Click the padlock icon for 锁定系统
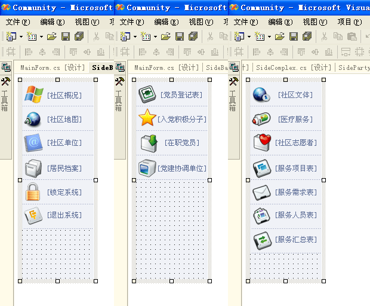 pos(33,192)
